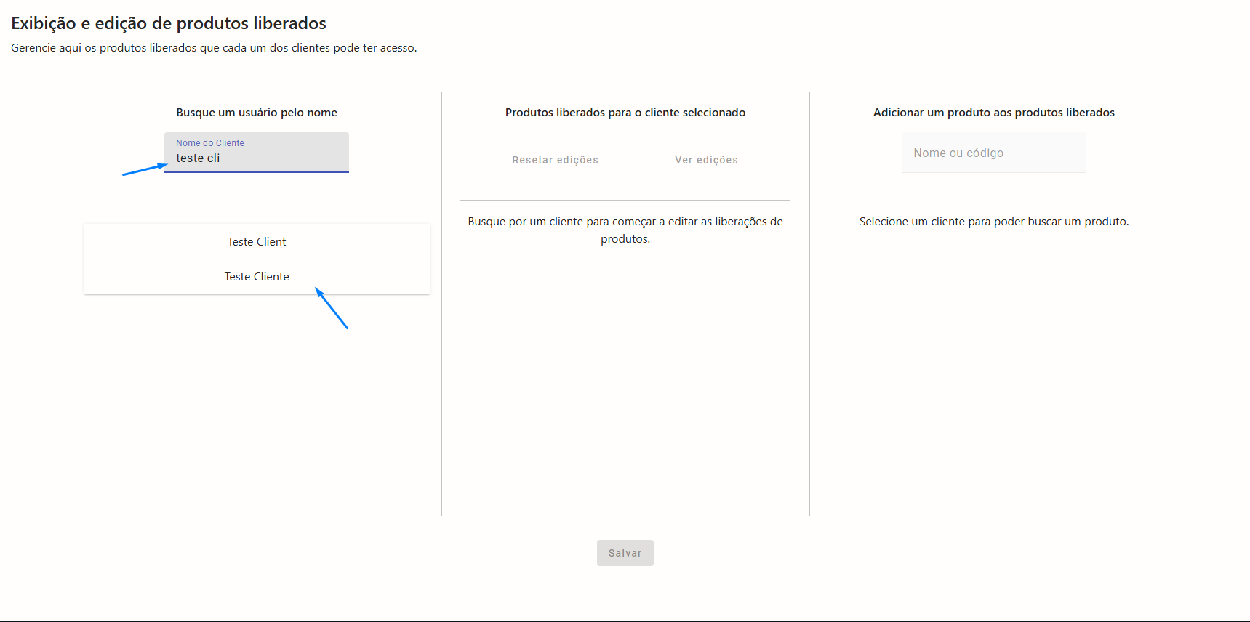Image resolution: width=1250 pixels, height=622 pixels.
Task: Click the Nome ou código product field
Action: [x=993, y=153]
